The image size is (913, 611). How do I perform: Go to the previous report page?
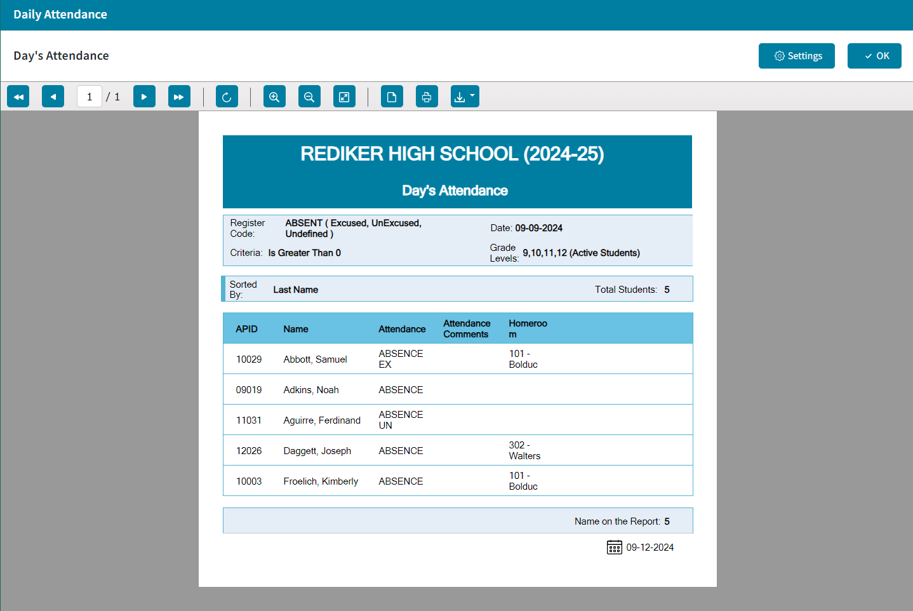[53, 97]
